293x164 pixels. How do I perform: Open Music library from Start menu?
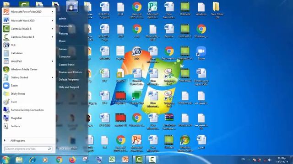point(62,41)
